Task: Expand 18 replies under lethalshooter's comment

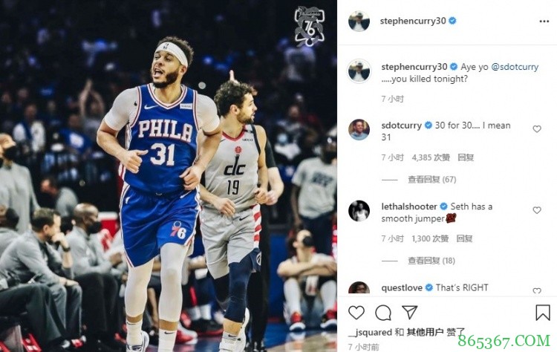Action: click(431, 261)
